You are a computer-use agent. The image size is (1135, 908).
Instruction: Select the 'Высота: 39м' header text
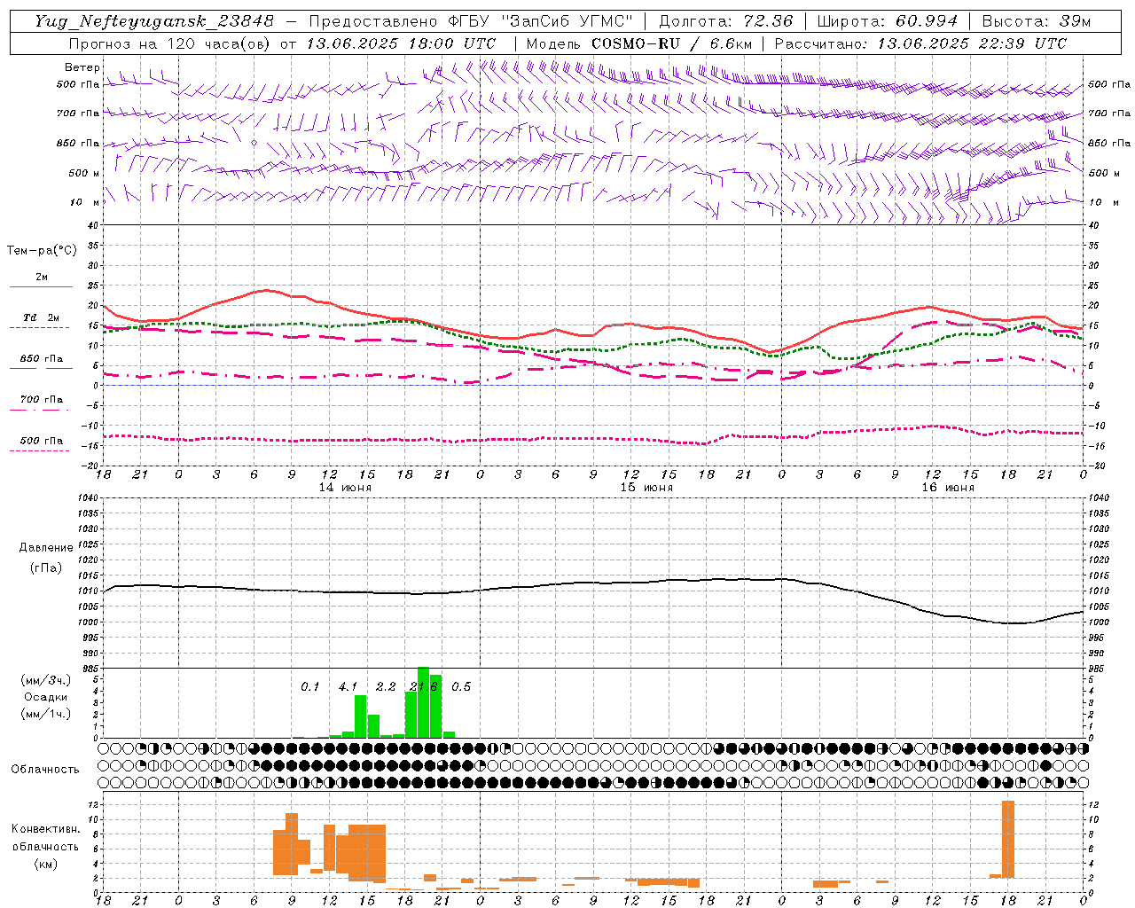click(1036, 21)
